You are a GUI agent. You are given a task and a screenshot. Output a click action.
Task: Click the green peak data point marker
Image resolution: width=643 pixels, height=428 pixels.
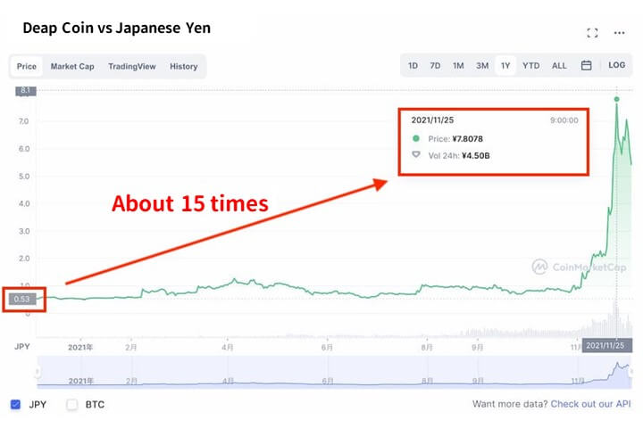[x=616, y=99]
